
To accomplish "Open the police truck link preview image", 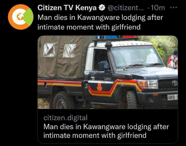I will coord(108,72).
